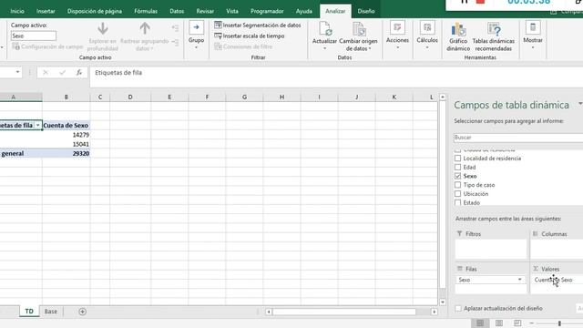
Task: Open the Mostrar icon menu
Action: (x=532, y=27)
